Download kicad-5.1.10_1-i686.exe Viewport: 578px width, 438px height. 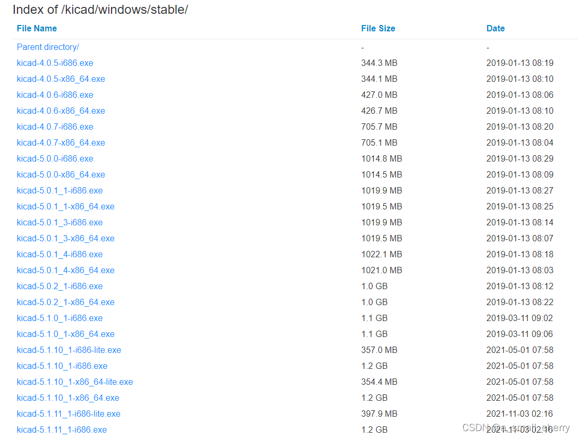pos(62,366)
